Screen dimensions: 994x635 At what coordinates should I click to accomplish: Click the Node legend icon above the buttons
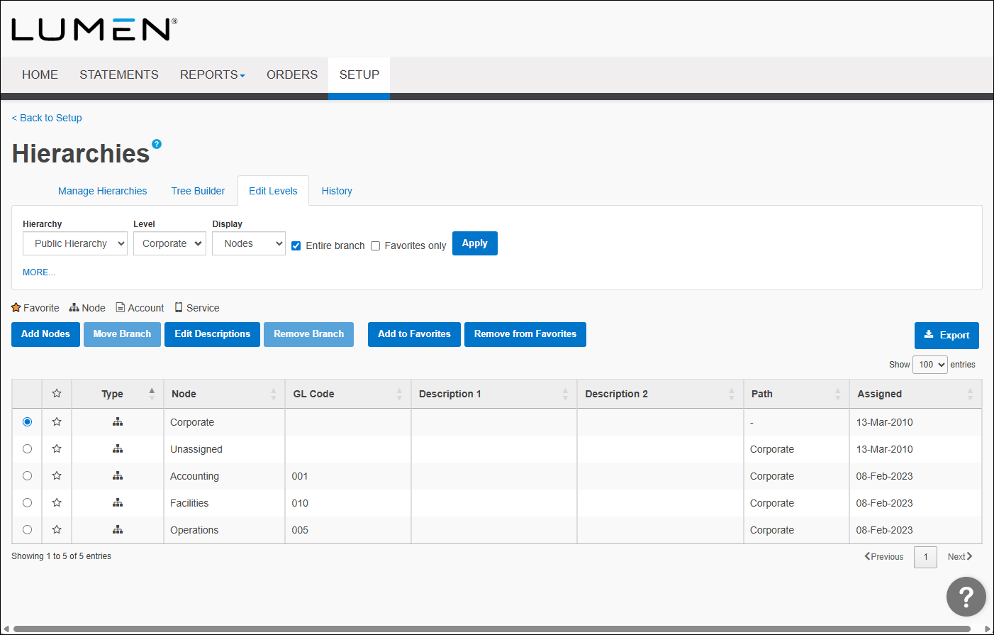click(74, 307)
